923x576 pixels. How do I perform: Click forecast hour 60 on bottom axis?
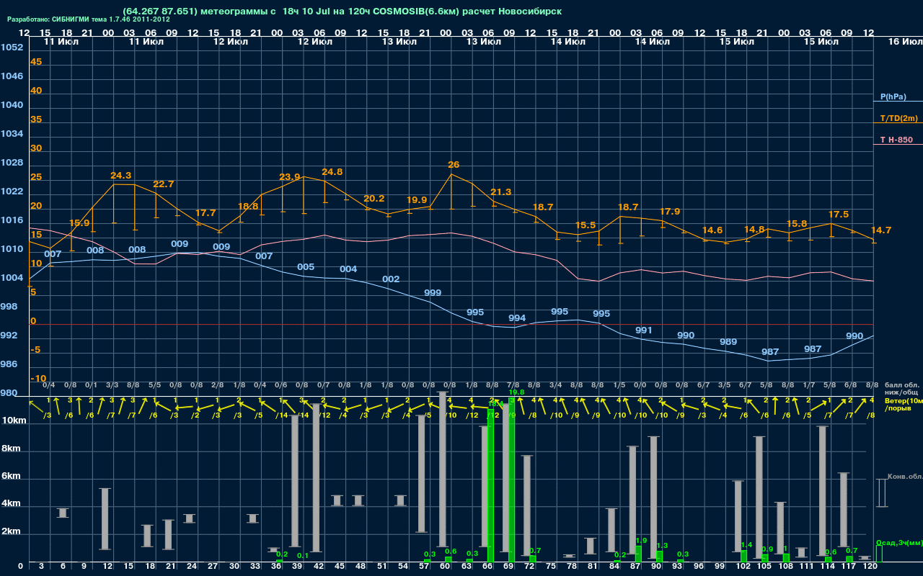(x=446, y=567)
